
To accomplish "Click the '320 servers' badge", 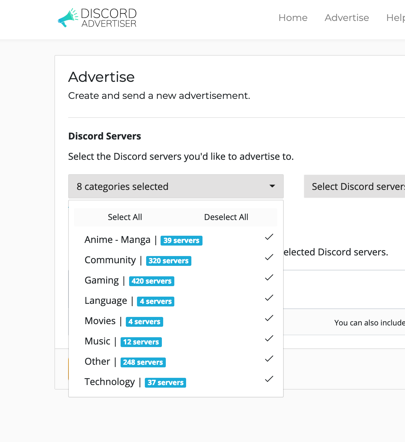I will pyautogui.click(x=169, y=261).
